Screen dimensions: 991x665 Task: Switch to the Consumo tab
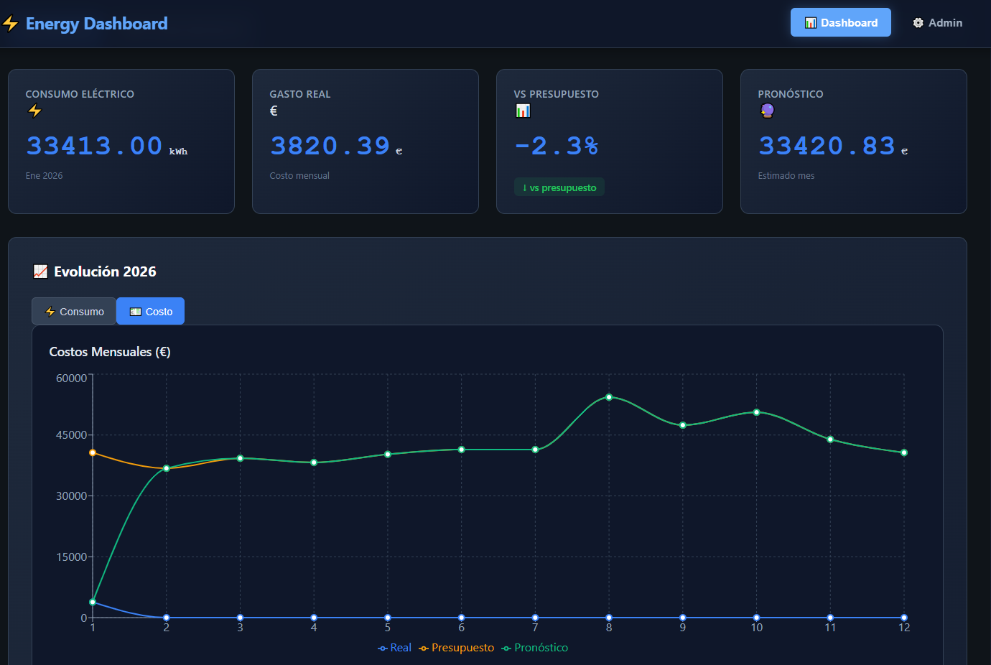tap(73, 311)
